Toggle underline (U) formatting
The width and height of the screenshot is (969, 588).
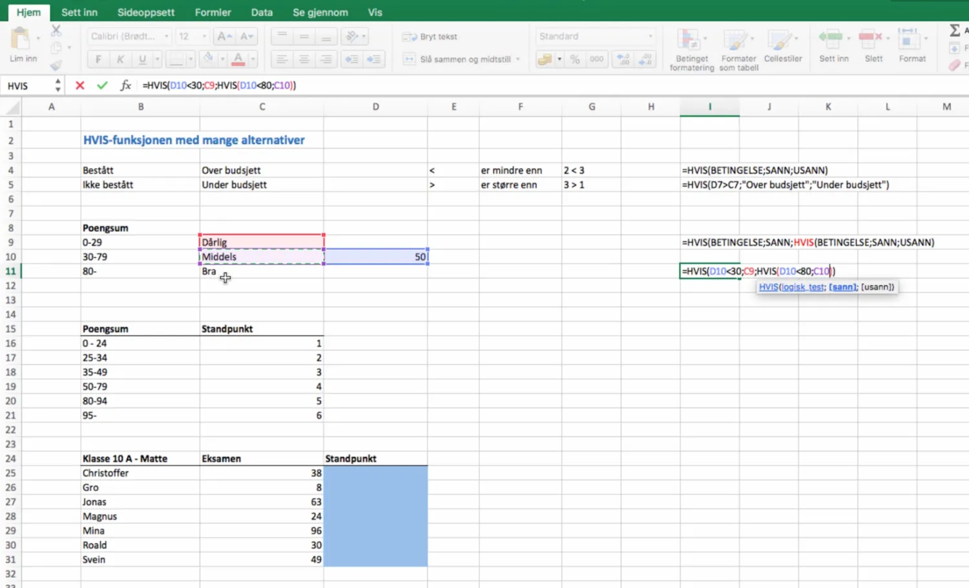tap(142, 59)
